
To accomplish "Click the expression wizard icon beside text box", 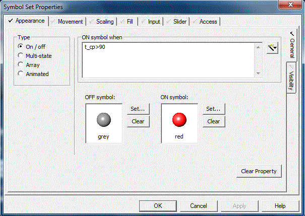I will point(273,48).
